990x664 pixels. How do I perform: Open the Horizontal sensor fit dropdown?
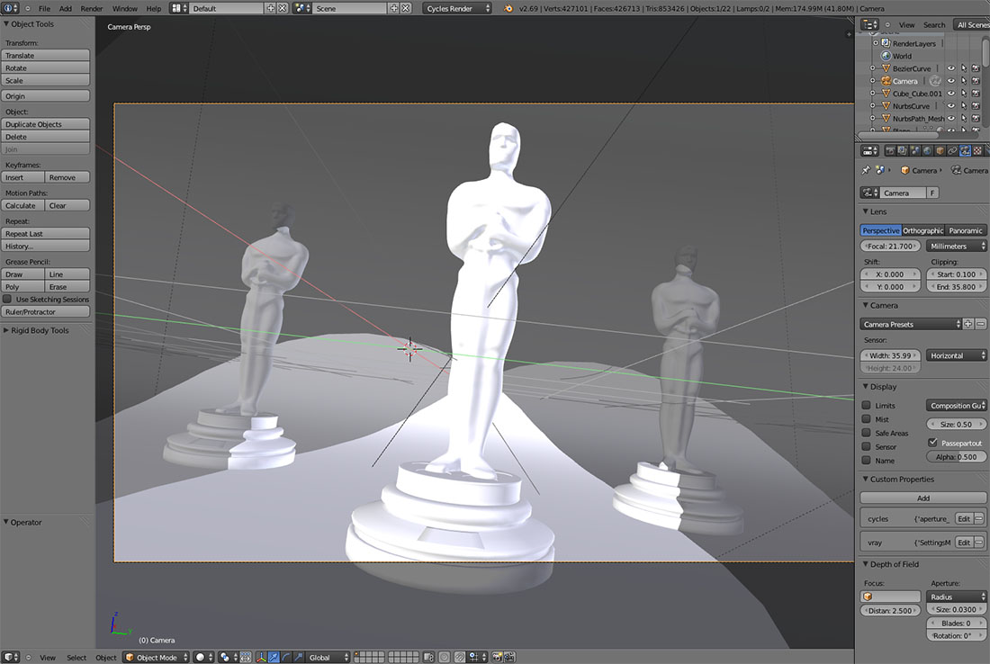[x=956, y=355]
